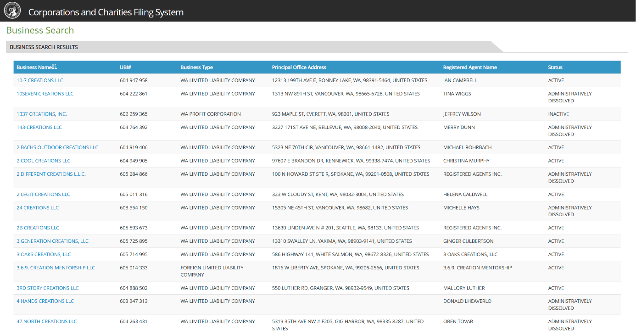Click registered agent OREN TOVAR

point(458,321)
